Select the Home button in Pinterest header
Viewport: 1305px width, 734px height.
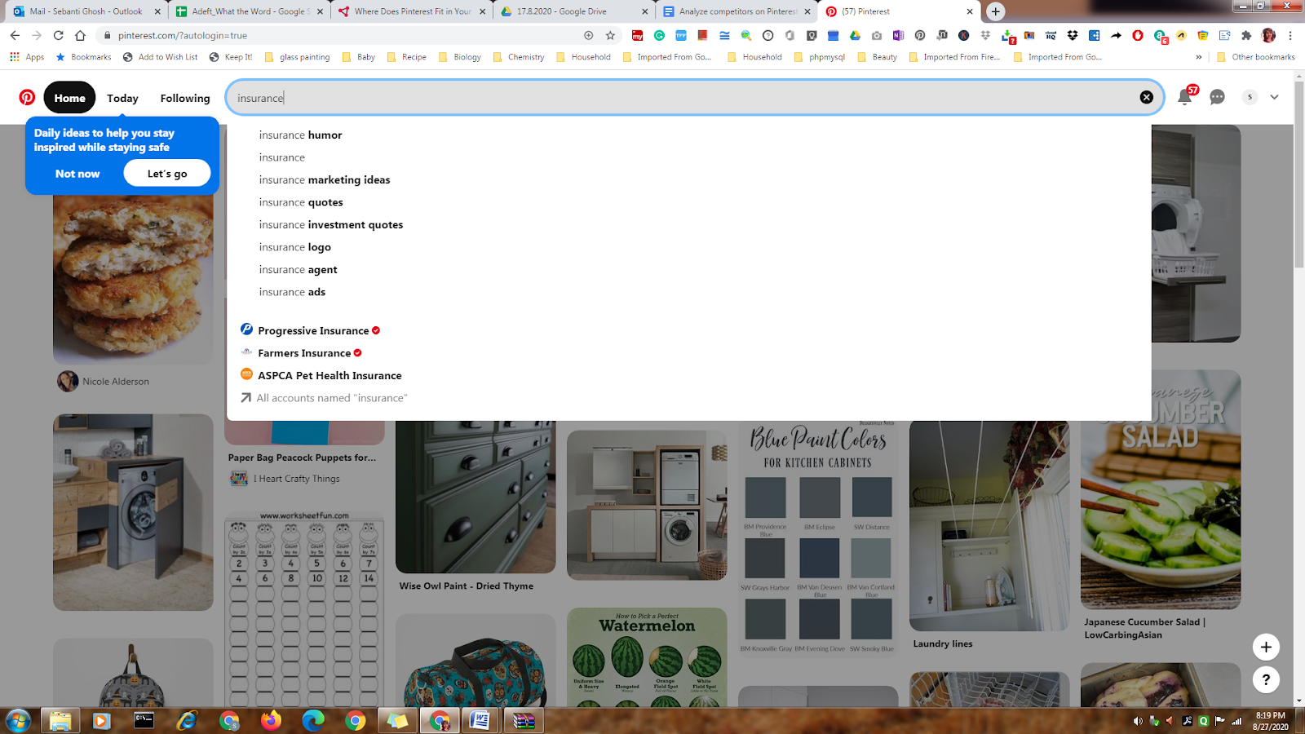coord(69,98)
